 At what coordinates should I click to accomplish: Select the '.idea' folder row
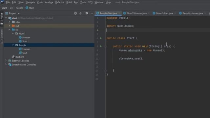(x=49, y=22)
